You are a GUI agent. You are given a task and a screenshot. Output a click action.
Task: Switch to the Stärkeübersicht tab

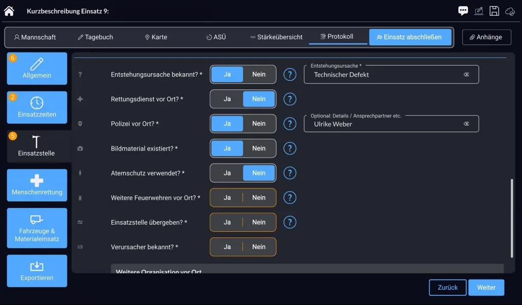(277, 37)
